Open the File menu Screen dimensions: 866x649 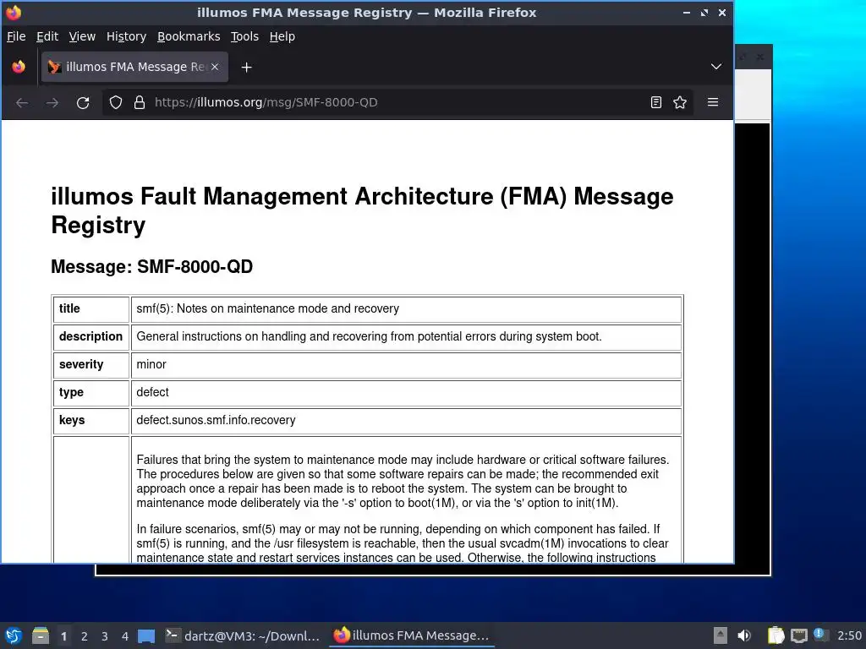click(x=16, y=36)
